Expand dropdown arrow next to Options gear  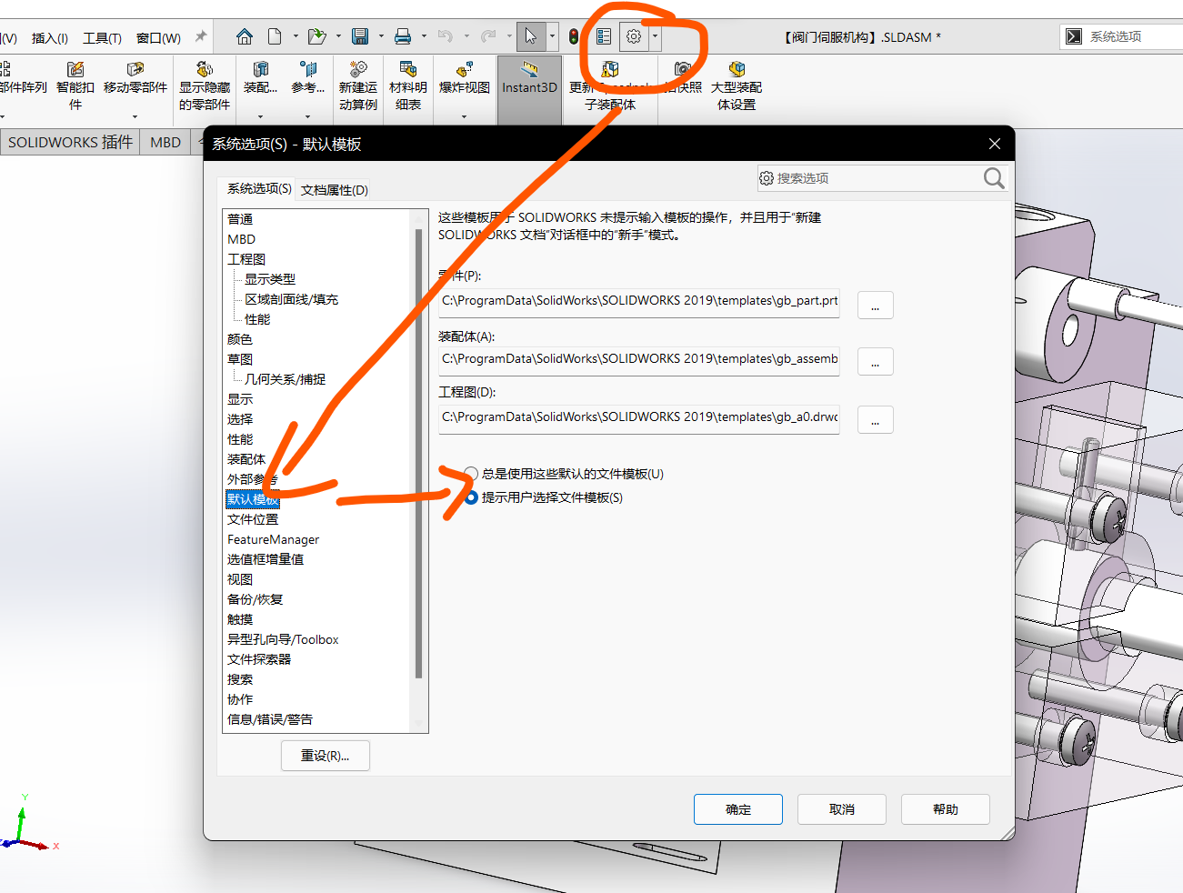tap(655, 36)
